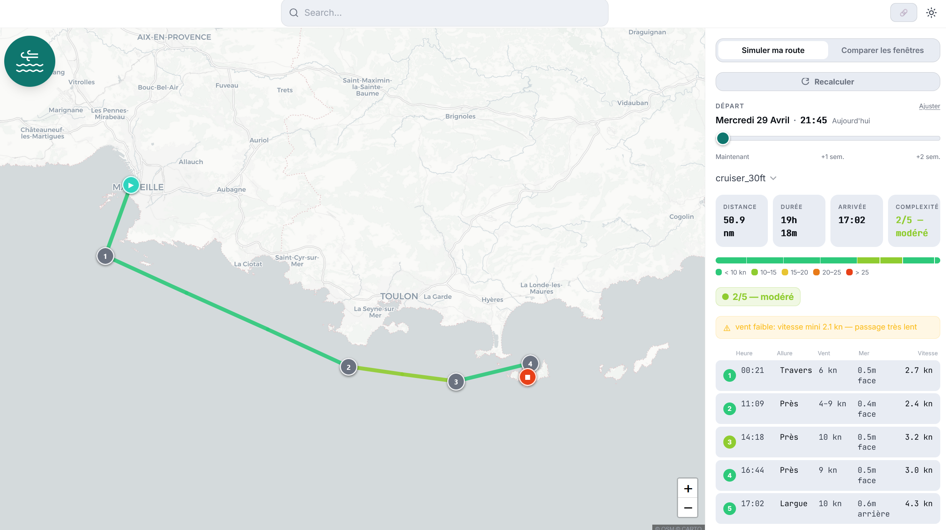This screenshot has width=946, height=530.
Task: Click the DISTANCE 50.9 nm card
Action: pyautogui.click(x=741, y=220)
